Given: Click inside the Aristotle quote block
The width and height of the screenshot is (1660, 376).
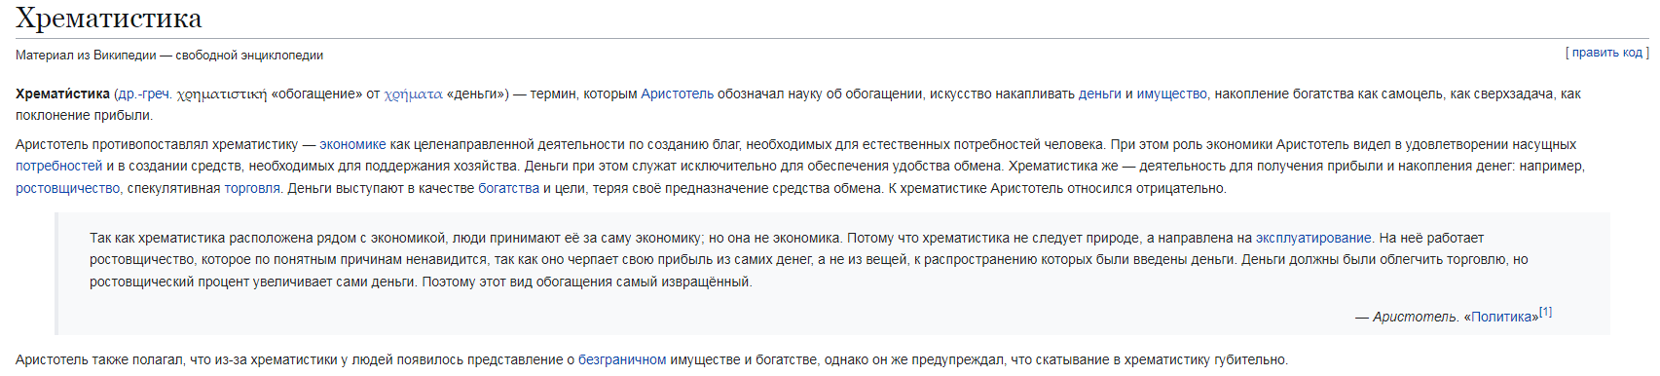Looking at the screenshot, I should click(832, 274).
